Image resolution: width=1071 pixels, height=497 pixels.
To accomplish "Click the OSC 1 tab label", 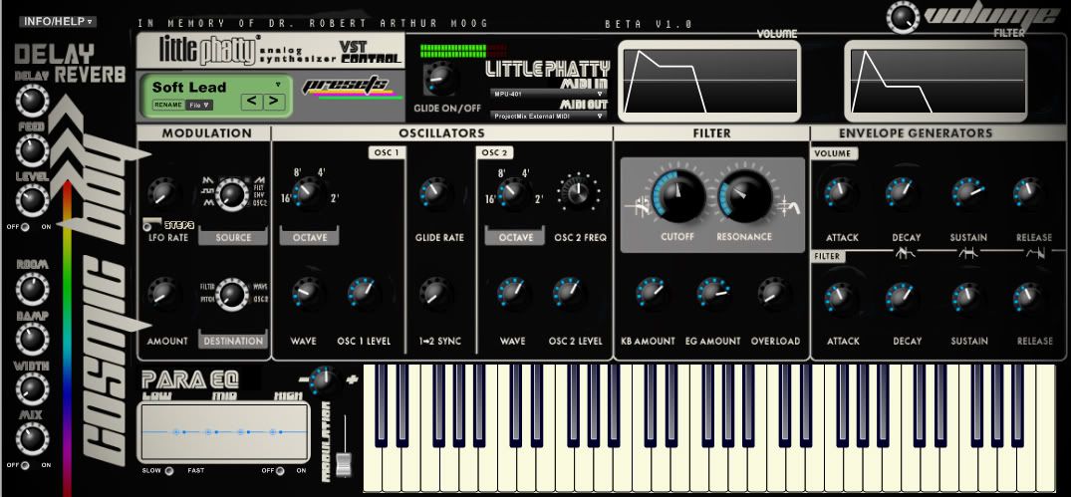I will click(x=387, y=152).
